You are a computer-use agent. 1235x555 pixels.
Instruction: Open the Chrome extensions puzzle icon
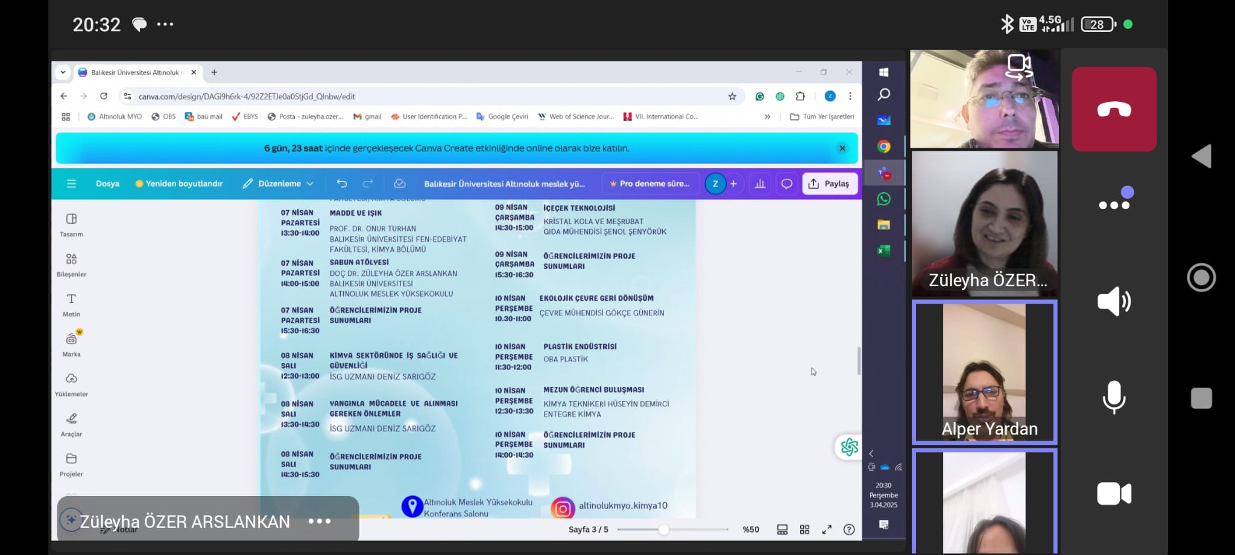(x=800, y=96)
